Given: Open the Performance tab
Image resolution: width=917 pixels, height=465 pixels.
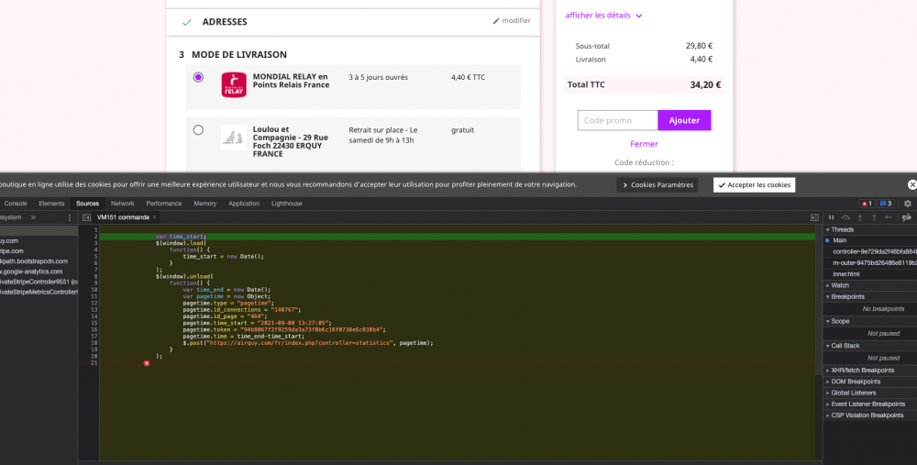Looking at the screenshot, I should 164,204.
